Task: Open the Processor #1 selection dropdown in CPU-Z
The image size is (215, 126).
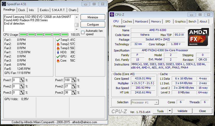Action: (x=156, y=102)
